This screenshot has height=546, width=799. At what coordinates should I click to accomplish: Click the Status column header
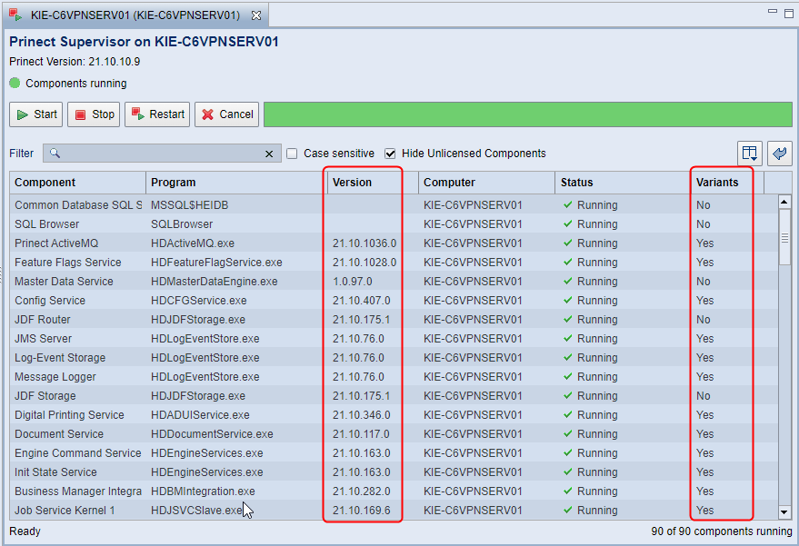[623, 183]
